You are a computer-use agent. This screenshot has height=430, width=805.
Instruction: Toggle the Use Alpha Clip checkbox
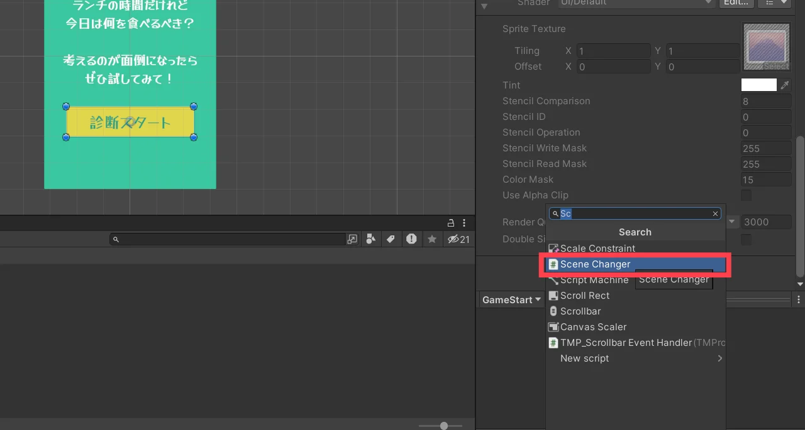click(x=746, y=195)
